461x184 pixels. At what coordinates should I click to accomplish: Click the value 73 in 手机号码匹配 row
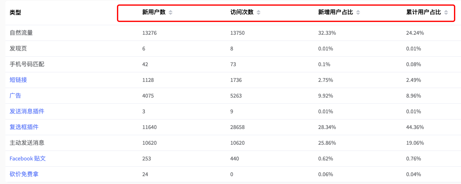tap(234, 65)
